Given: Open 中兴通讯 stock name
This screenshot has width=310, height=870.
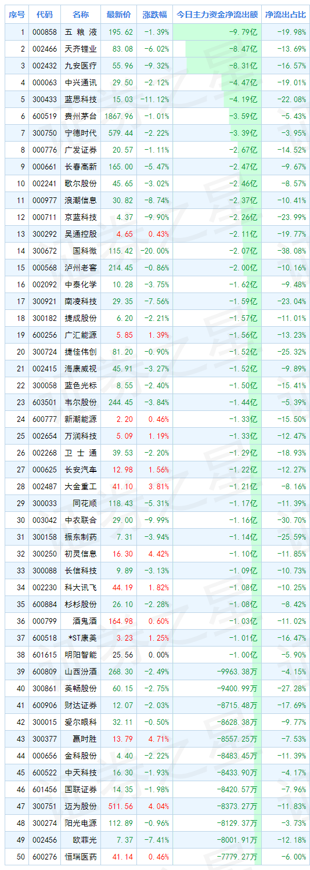Looking at the screenshot, I should (x=81, y=82).
